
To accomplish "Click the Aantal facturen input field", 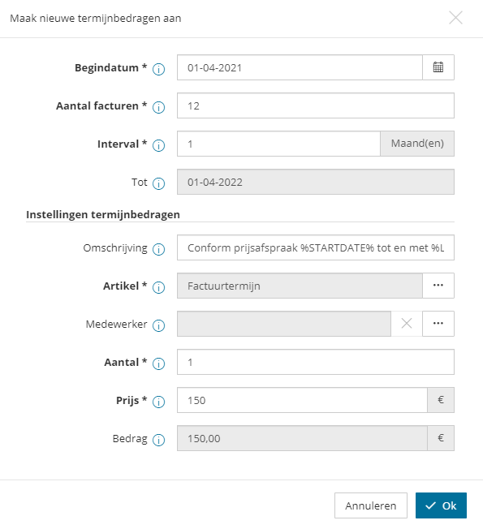I will [x=316, y=105].
